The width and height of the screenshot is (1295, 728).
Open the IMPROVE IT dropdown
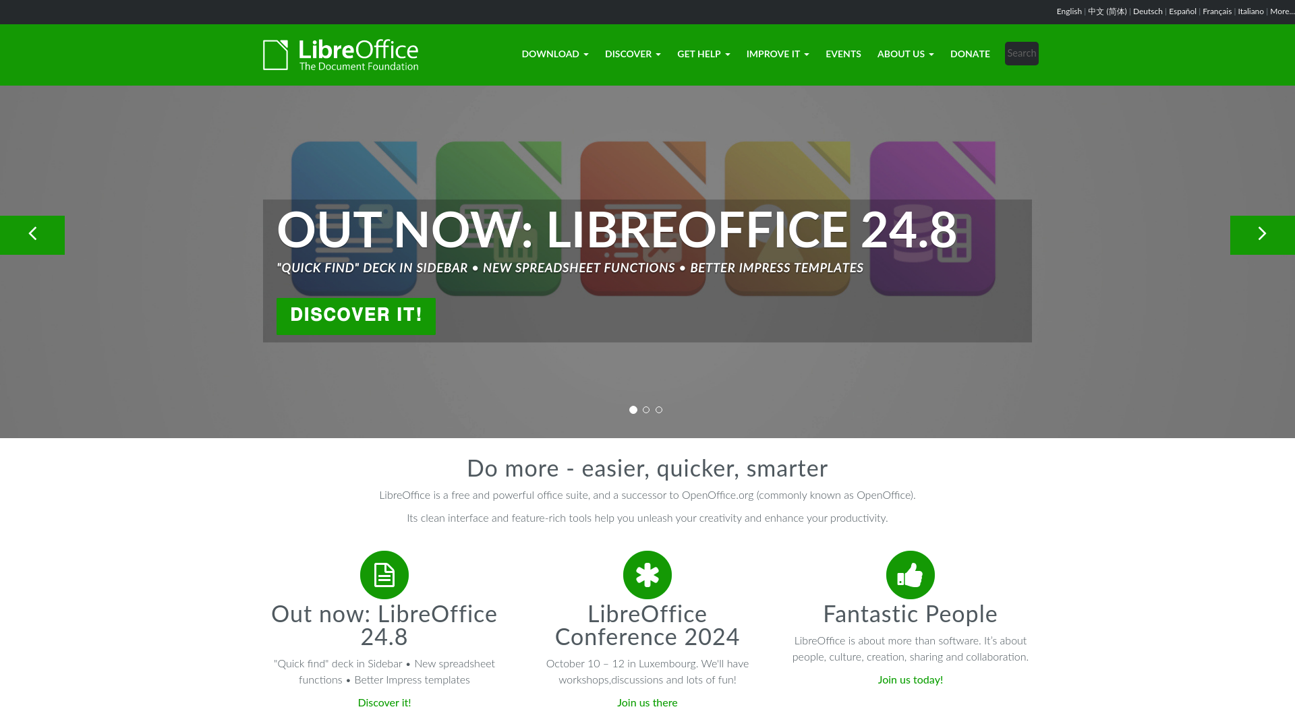tap(778, 54)
